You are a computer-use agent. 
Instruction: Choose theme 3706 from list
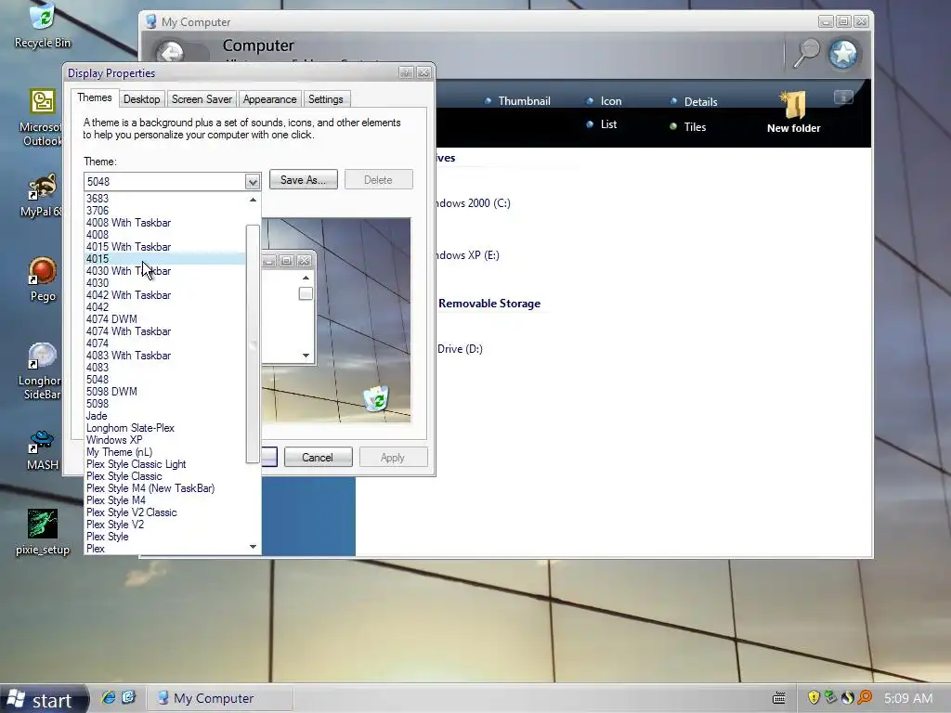pyautogui.click(x=165, y=211)
